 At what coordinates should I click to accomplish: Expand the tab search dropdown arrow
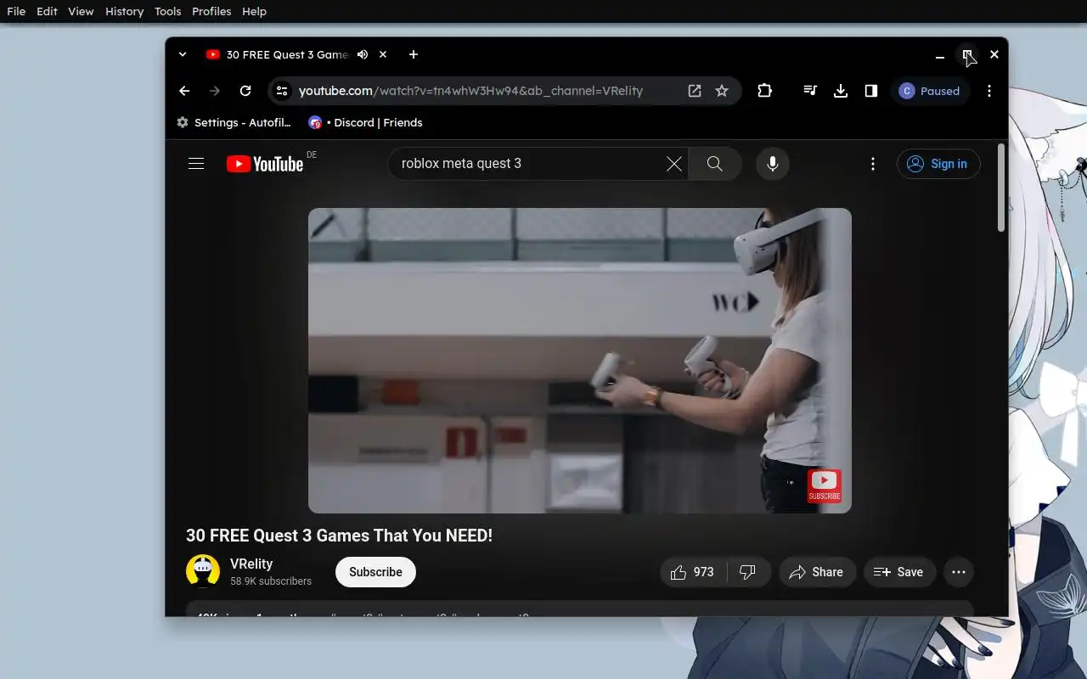coord(183,54)
